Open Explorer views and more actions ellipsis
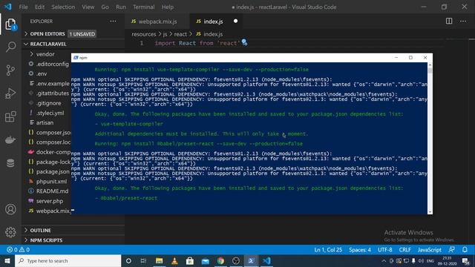Image resolution: width=475 pixels, height=267 pixels. pos(113,22)
